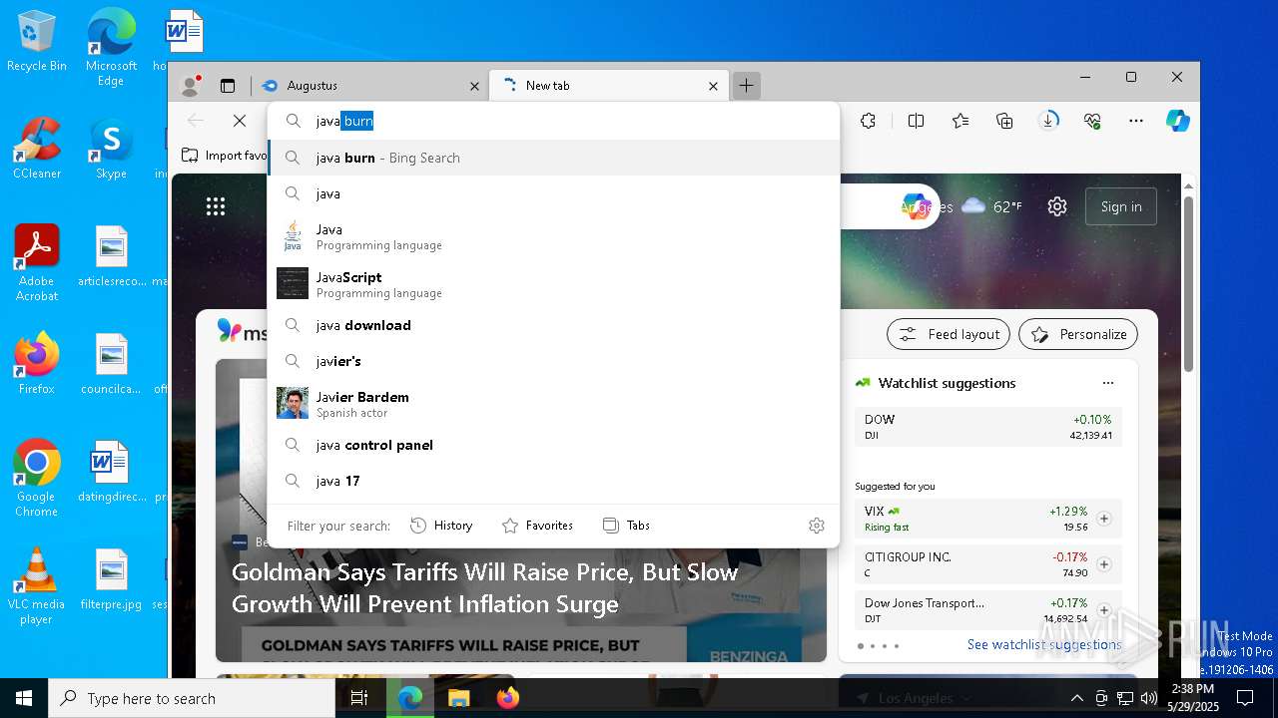Screen dimensions: 1278x718
Task: Open the MSN apps grid launcher
Action: coord(216,206)
